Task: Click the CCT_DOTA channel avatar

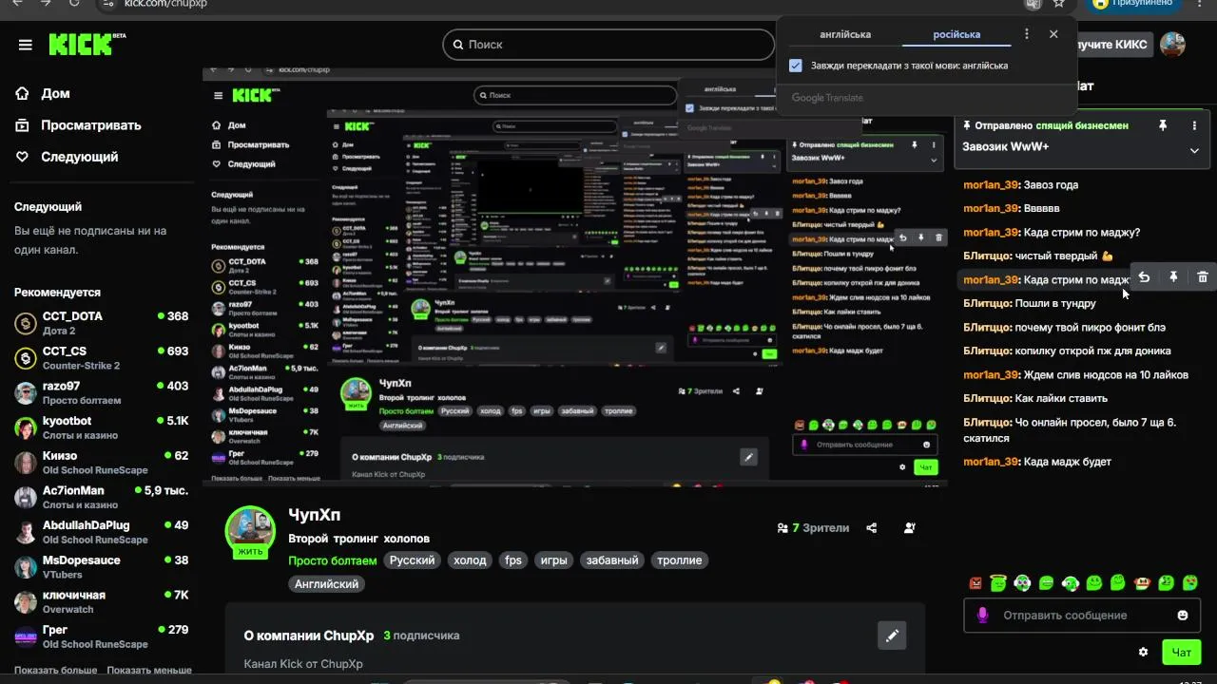Action: click(x=26, y=323)
